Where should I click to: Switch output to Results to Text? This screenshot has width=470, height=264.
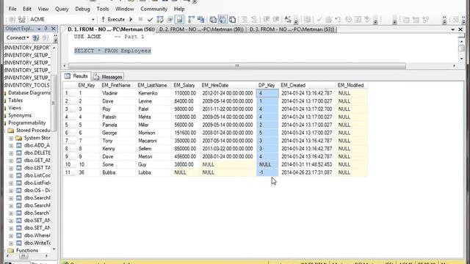213,20
